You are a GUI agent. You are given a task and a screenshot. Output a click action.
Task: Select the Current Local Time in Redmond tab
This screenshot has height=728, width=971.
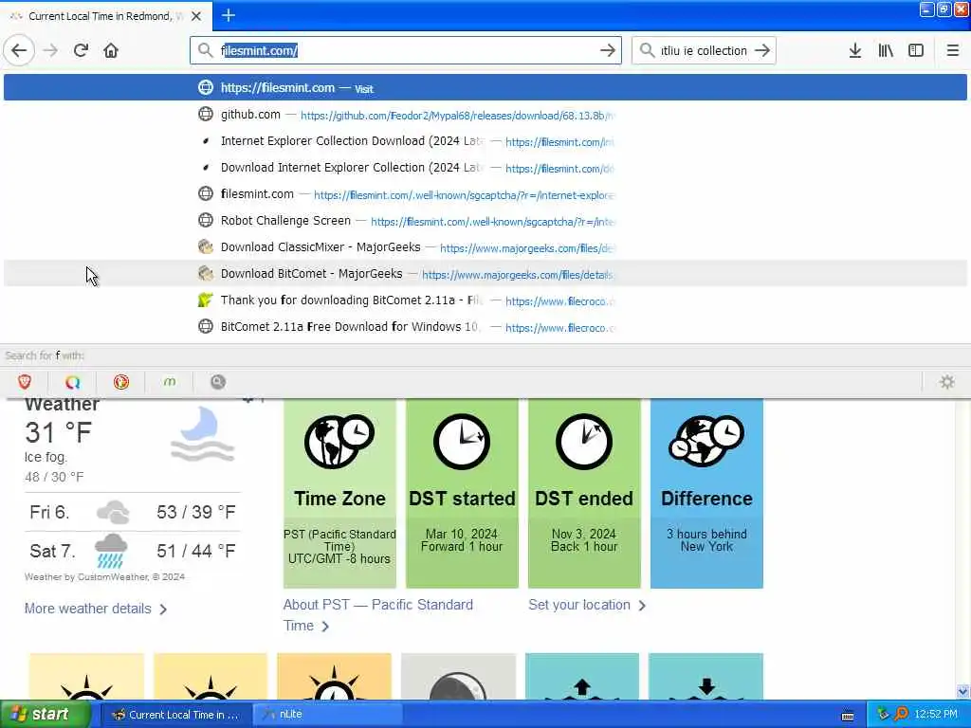pyautogui.click(x=105, y=16)
